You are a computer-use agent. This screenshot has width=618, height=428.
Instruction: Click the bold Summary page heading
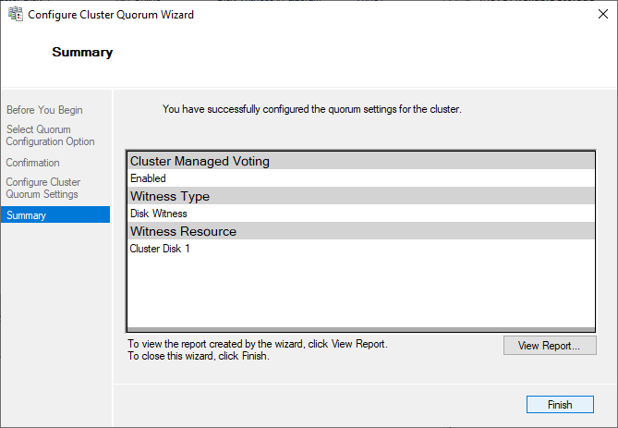tap(82, 53)
